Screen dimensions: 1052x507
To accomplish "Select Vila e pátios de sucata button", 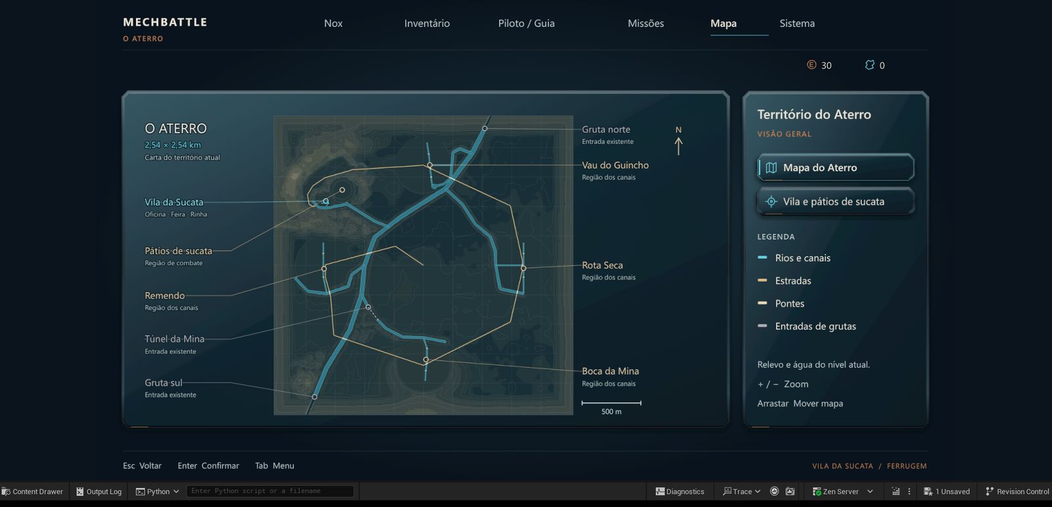I will click(x=836, y=201).
